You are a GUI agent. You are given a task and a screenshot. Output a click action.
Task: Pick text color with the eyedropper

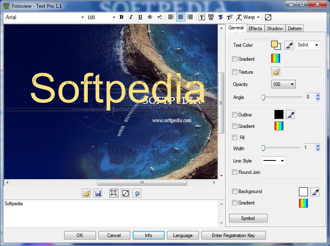(x=289, y=45)
